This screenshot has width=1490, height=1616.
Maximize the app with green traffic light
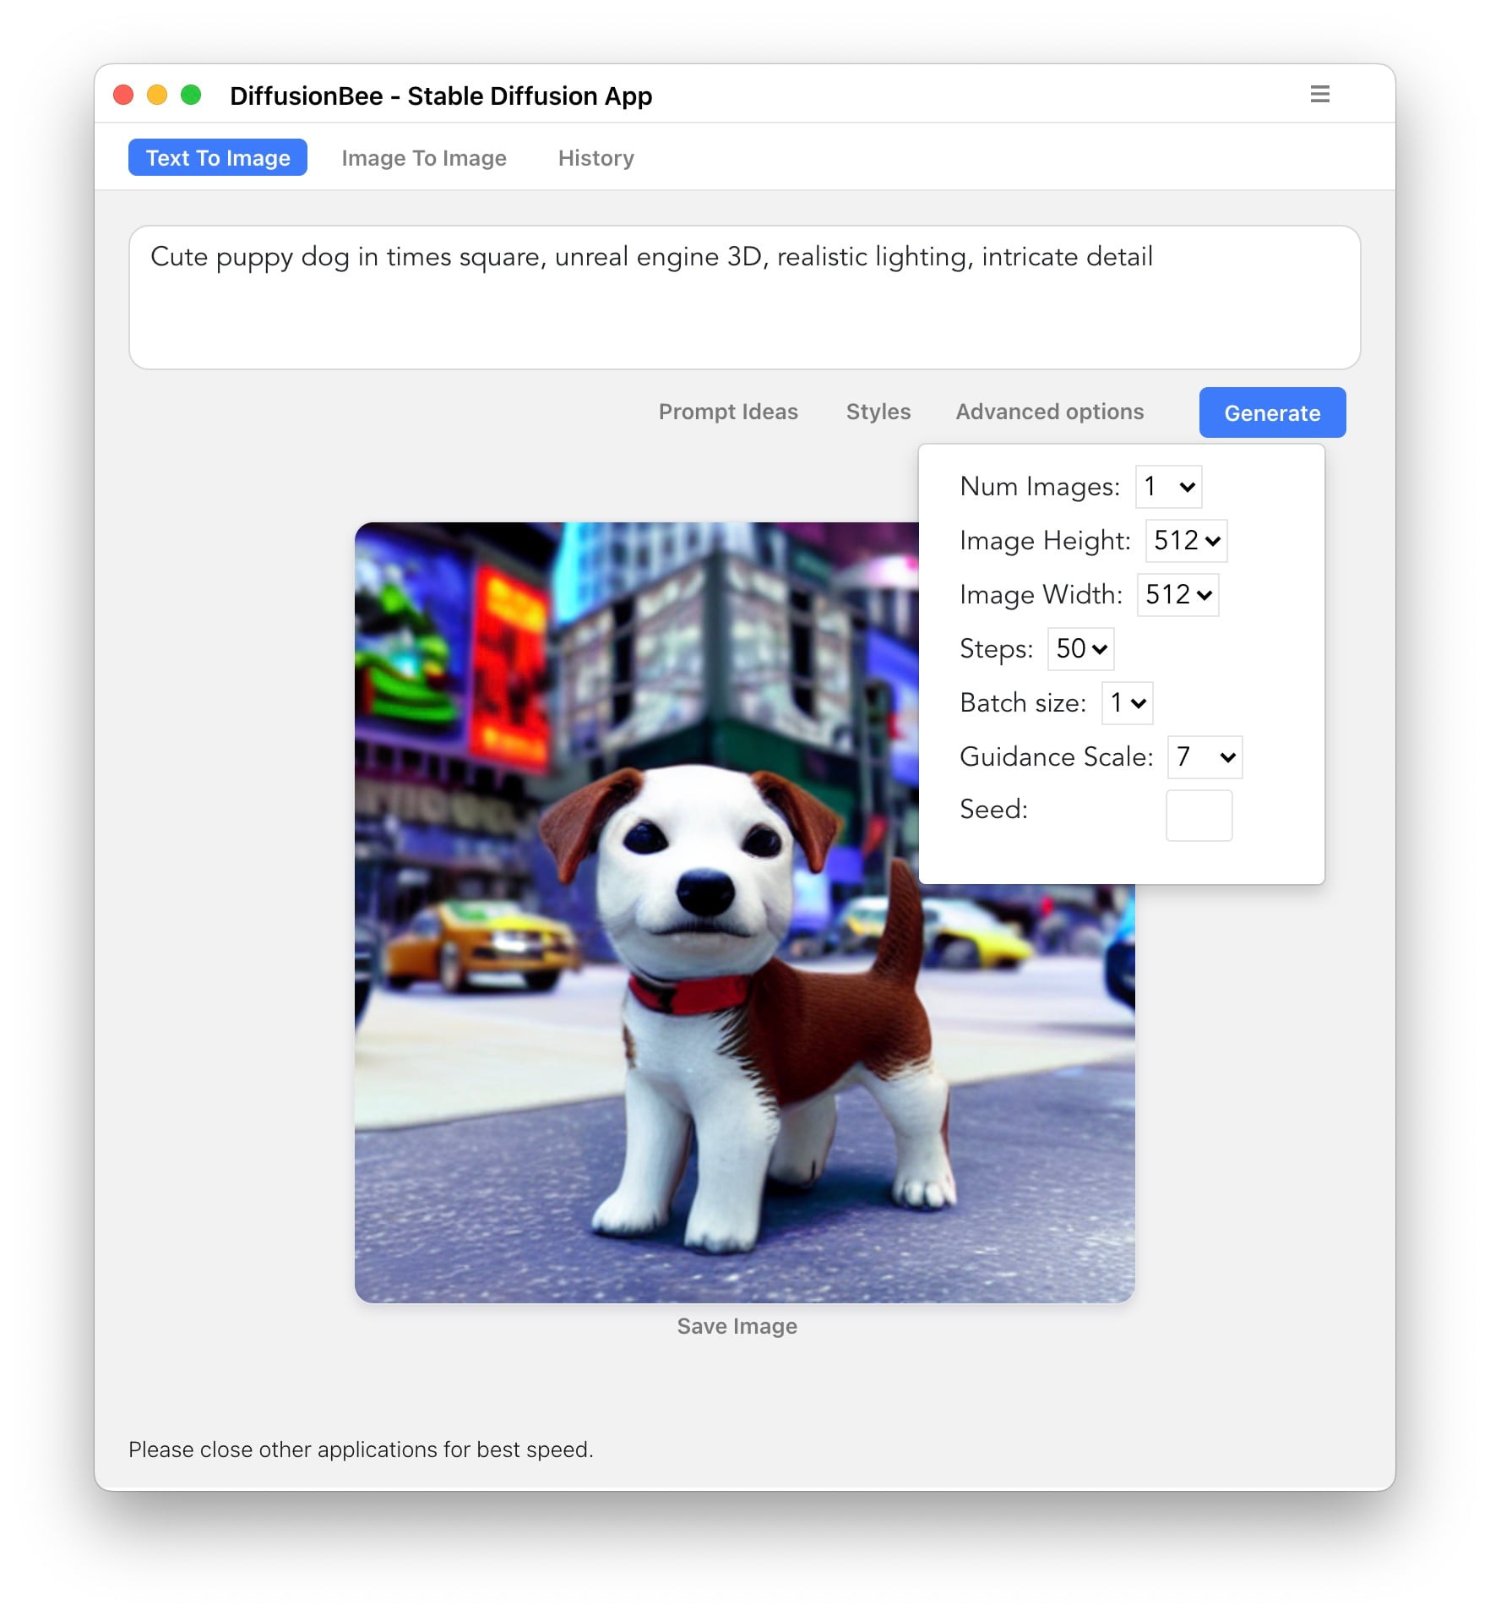tap(192, 94)
